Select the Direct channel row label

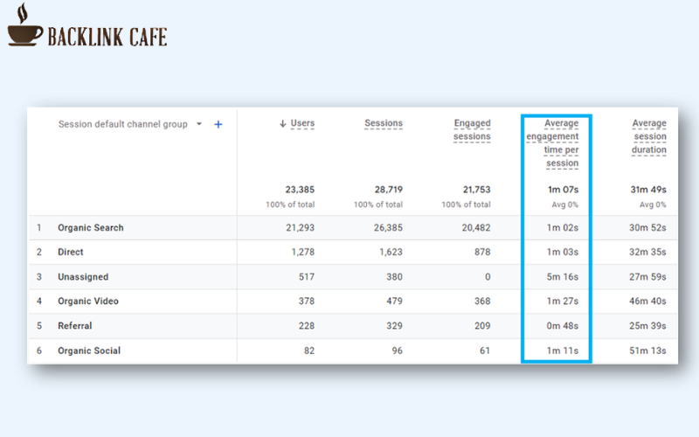tap(71, 252)
